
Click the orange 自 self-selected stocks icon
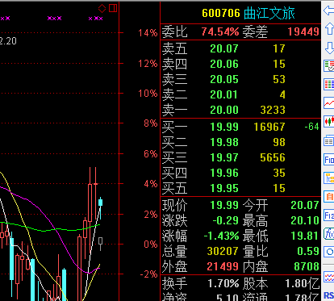coord(328,197)
